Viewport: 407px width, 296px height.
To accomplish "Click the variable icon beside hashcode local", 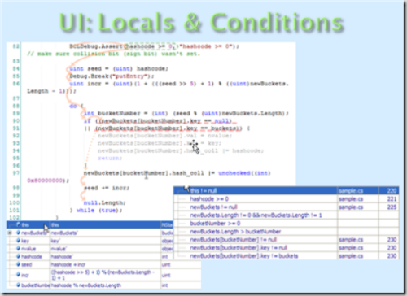I will pyautogui.click(x=18, y=256).
